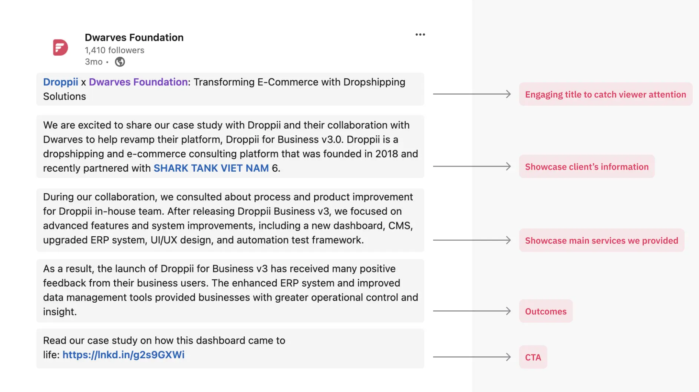
Task: Open the Droppii mention link in title
Action: (x=60, y=82)
